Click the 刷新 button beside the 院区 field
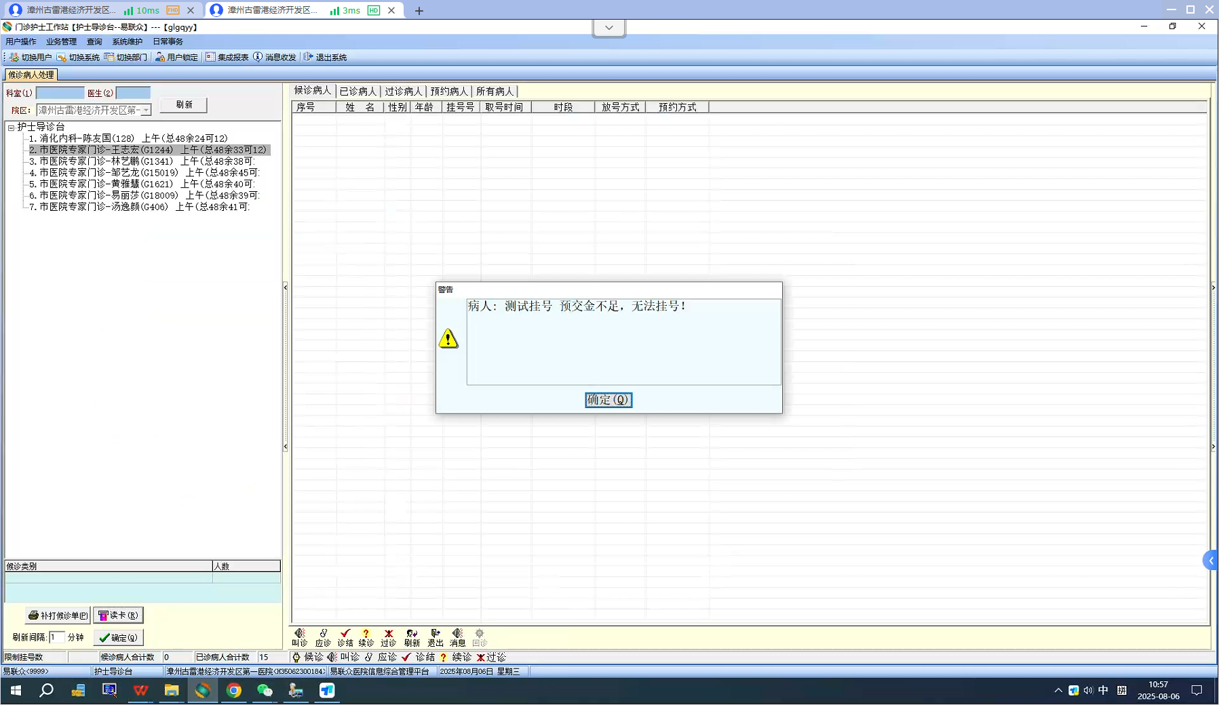This screenshot has width=1219, height=705. point(184,105)
